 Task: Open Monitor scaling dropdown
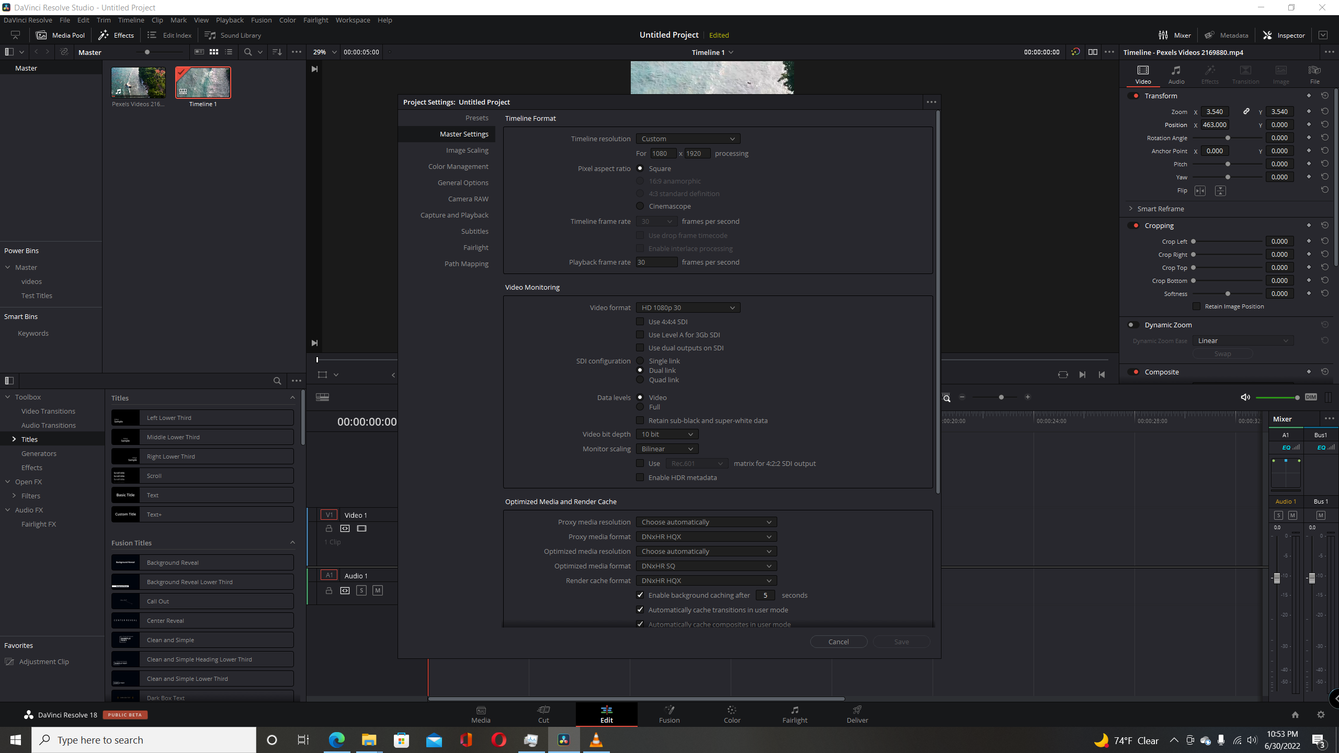tap(667, 449)
